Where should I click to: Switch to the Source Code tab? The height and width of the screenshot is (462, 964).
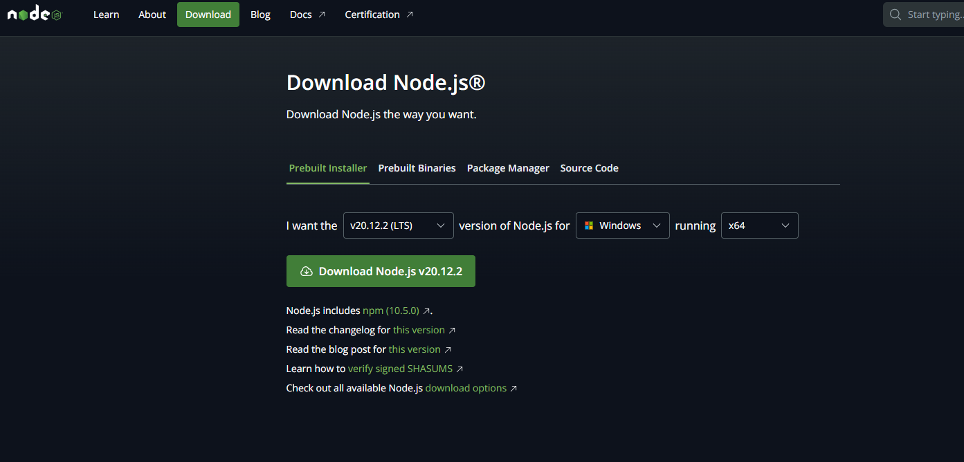point(590,168)
